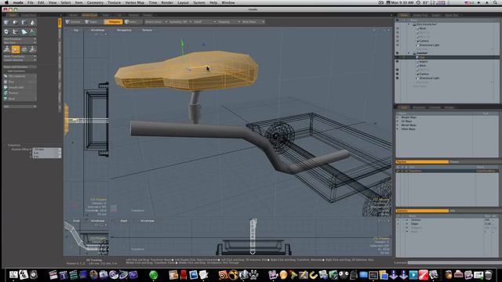The width and height of the screenshot is (502, 282).
Task: Toggle visibility of first scene's Camera
Action: coord(398,41)
